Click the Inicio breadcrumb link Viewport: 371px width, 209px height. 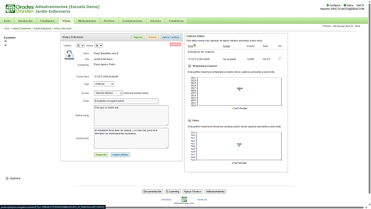tap(7, 28)
